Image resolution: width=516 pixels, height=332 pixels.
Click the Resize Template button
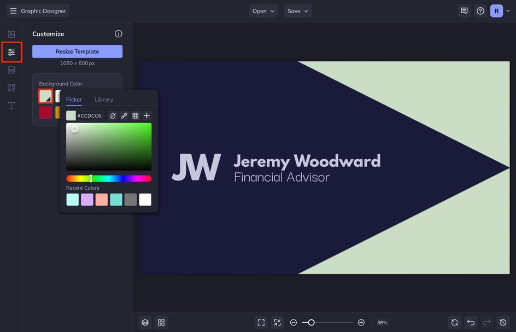[77, 51]
